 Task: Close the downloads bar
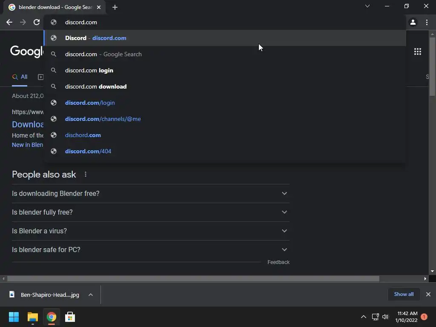pyautogui.click(x=428, y=294)
